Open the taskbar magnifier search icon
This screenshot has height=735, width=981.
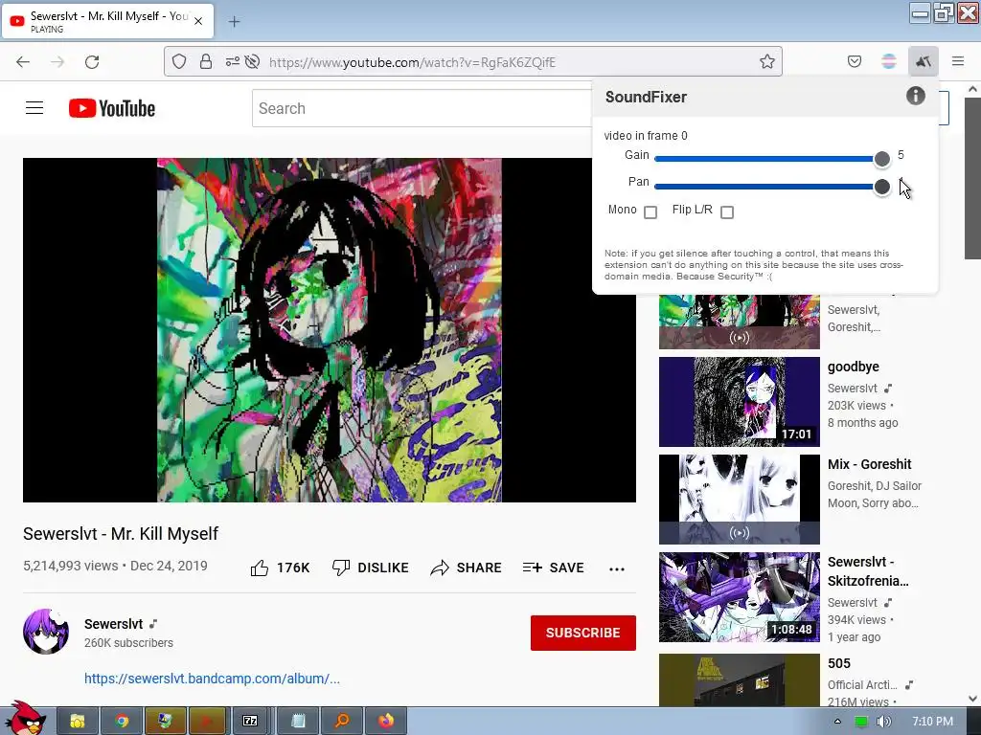point(342,722)
